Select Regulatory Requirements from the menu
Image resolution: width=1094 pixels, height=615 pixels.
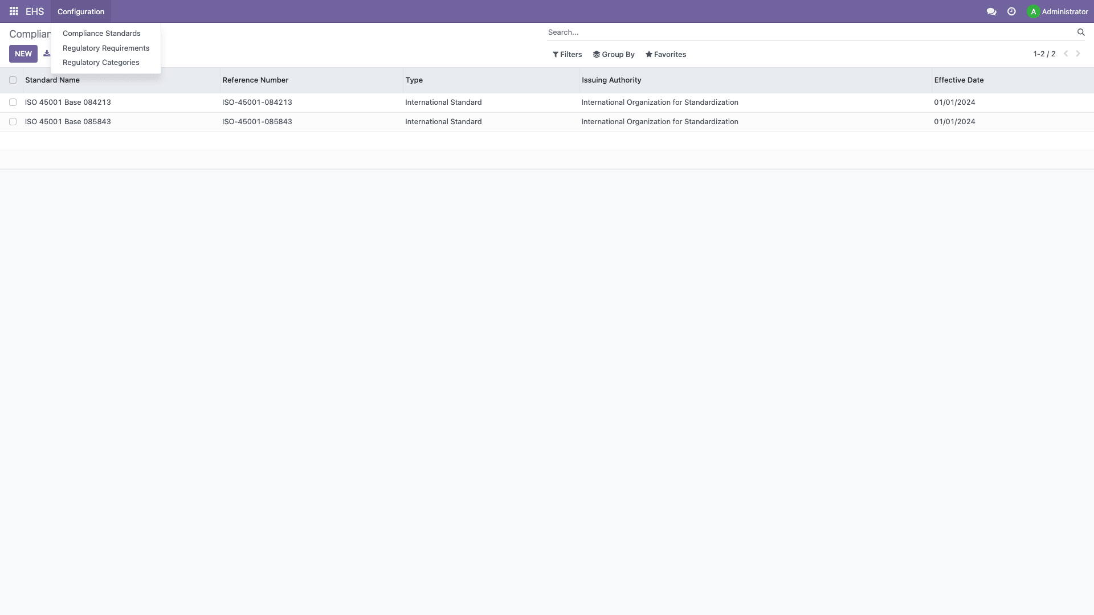click(x=105, y=48)
